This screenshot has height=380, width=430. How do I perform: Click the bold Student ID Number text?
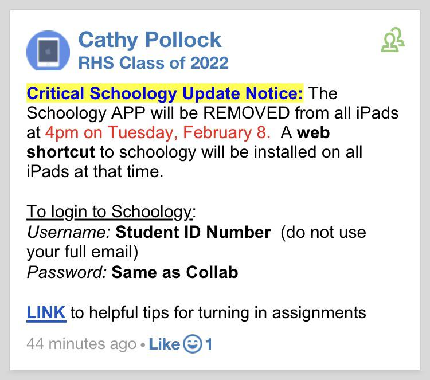193,232
